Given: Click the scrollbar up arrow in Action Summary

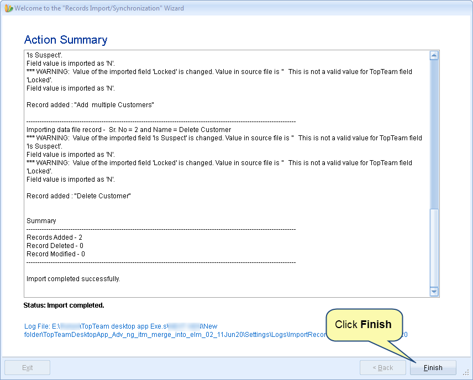Looking at the screenshot, I should pyautogui.click(x=434, y=55).
